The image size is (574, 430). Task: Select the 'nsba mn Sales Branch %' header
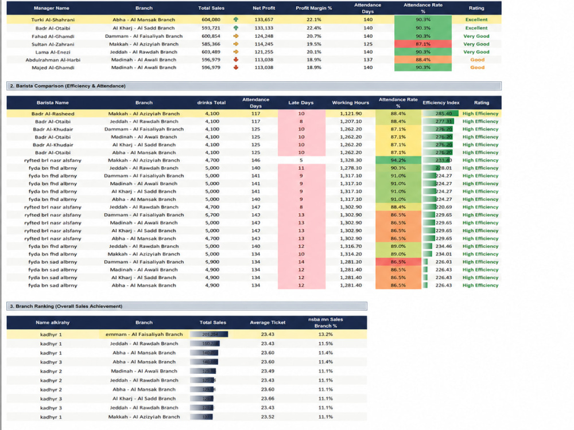[325, 322]
